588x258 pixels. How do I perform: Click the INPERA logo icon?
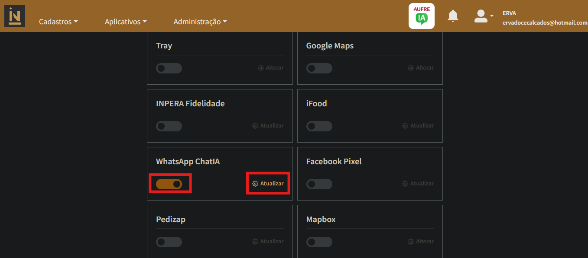[15, 16]
